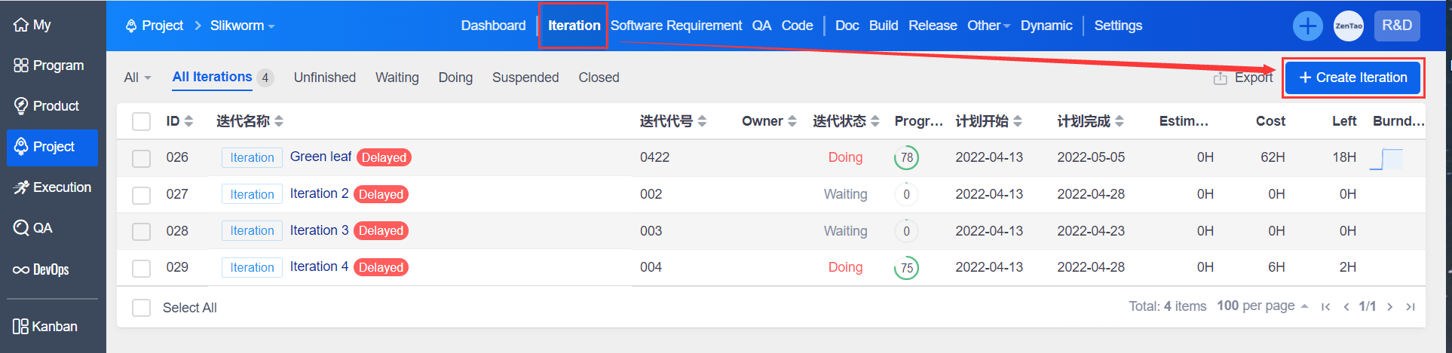Check the box for iteration 026
1452x353 pixels.
click(141, 158)
